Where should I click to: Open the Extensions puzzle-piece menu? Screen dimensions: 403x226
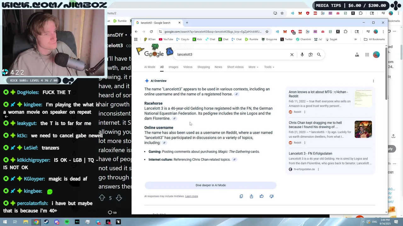coord(345,32)
